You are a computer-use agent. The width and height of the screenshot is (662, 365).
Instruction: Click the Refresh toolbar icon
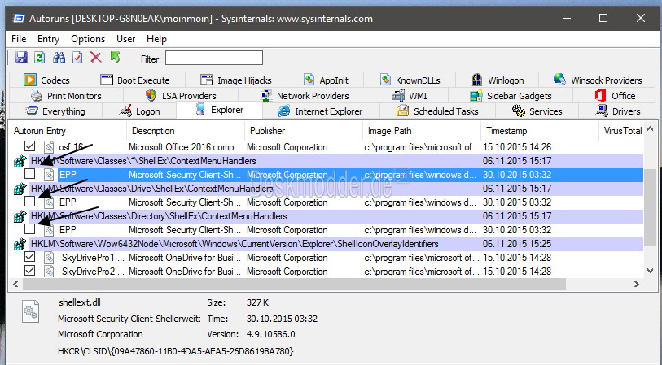(x=40, y=58)
